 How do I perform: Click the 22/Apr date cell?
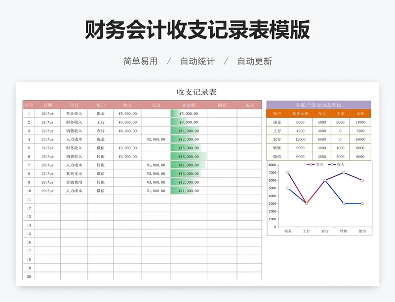pyautogui.click(x=47, y=131)
